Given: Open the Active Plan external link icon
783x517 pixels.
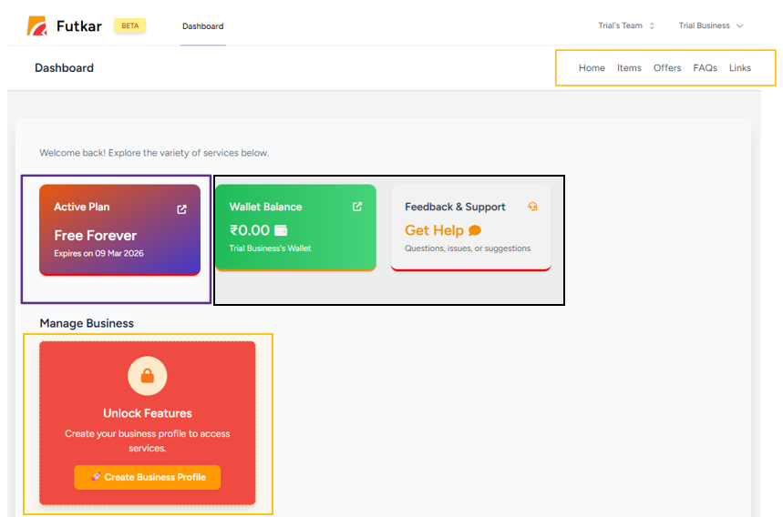Looking at the screenshot, I should [181, 209].
